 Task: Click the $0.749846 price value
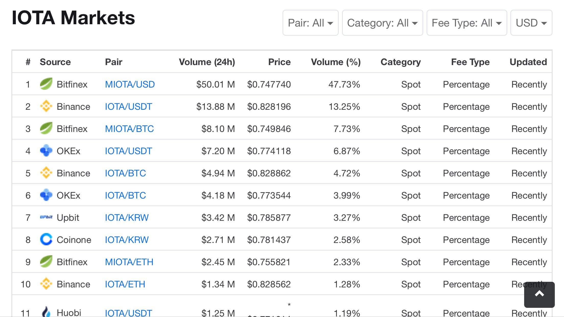pyautogui.click(x=269, y=129)
